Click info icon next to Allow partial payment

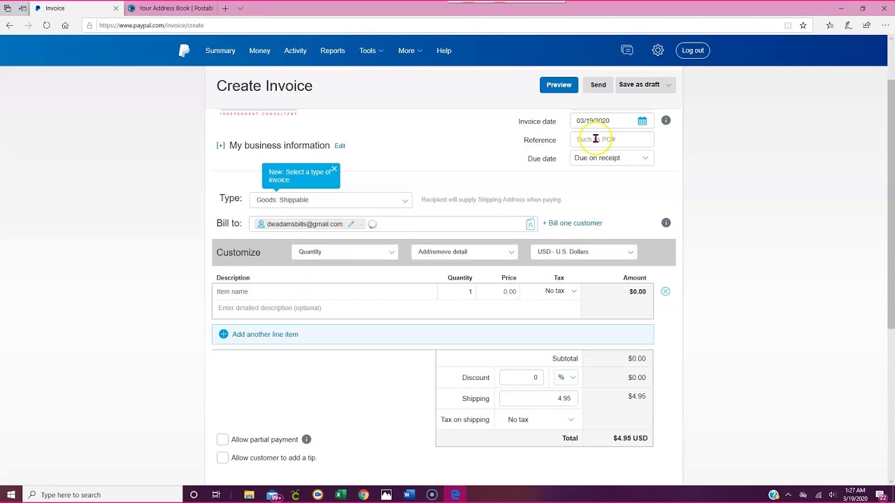tap(306, 439)
